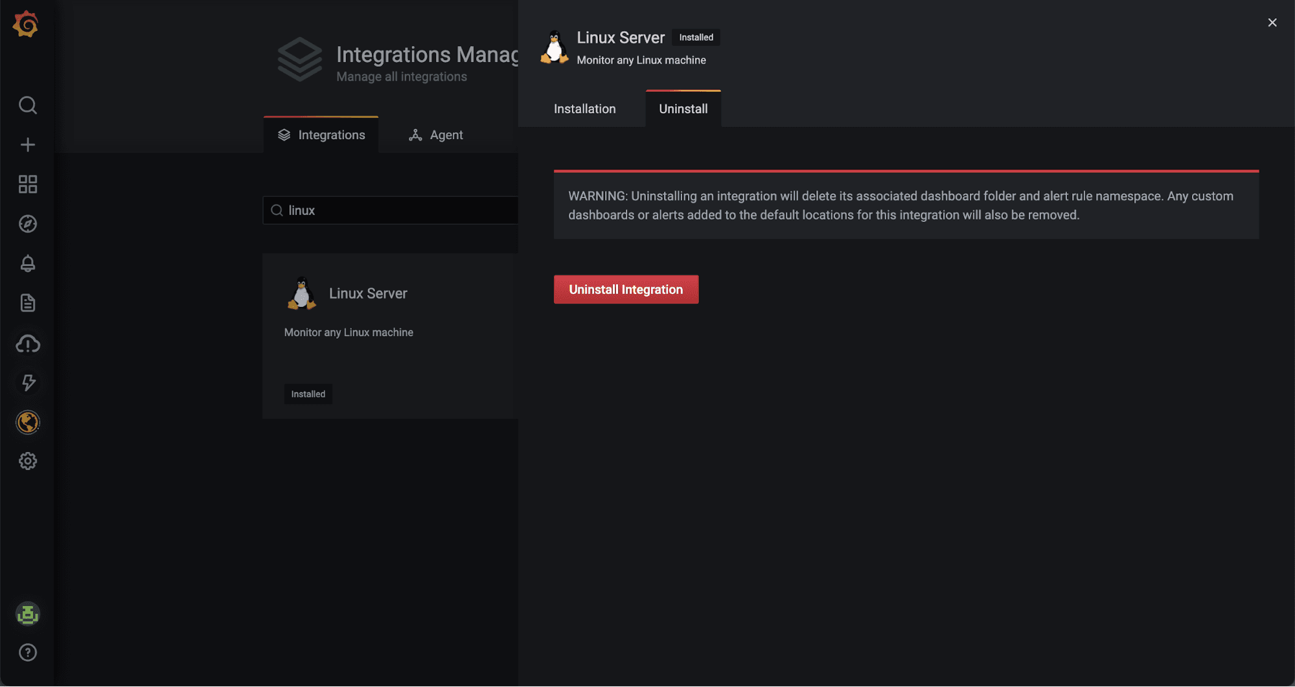Open the Dashboards grid icon
The height and width of the screenshot is (687, 1295).
(27, 184)
